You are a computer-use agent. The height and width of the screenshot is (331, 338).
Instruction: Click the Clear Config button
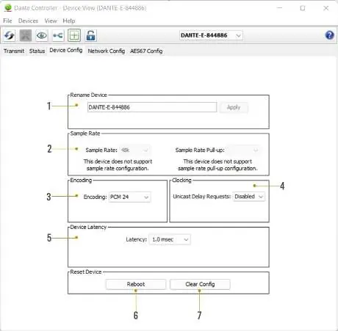pos(200,284)
